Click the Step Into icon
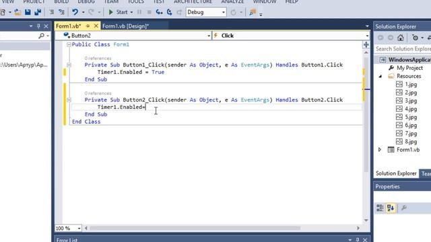431x242 pixels. (159, 12)
